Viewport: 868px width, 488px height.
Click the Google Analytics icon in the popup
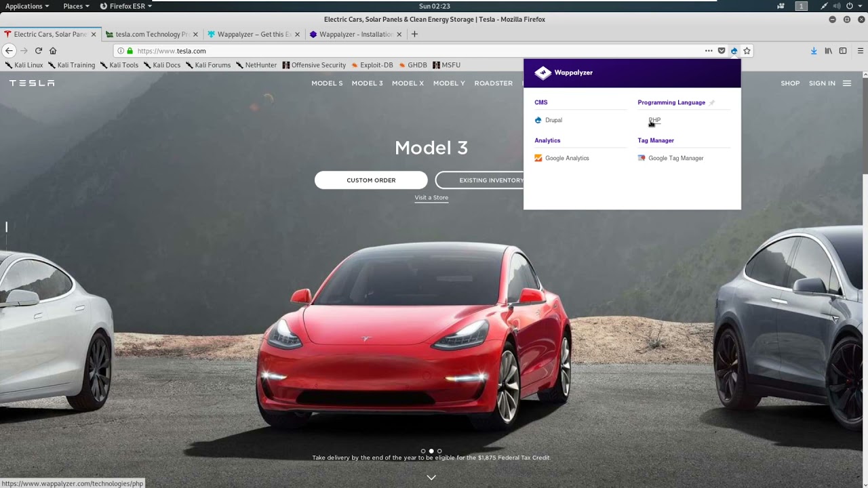coord(538,158)
